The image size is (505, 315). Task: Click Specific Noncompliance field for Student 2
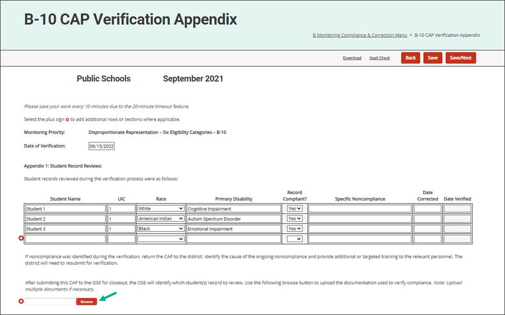coord(360,219)
